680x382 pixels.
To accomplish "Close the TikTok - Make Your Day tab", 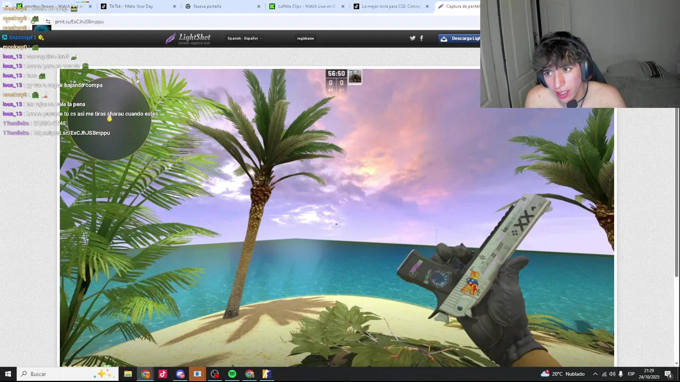I will tap(175, 6).
